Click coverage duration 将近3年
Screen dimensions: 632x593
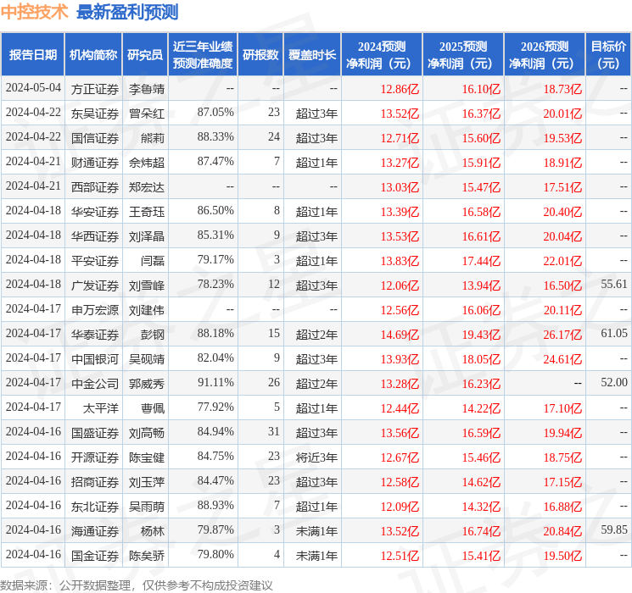(x=316, y=457)
